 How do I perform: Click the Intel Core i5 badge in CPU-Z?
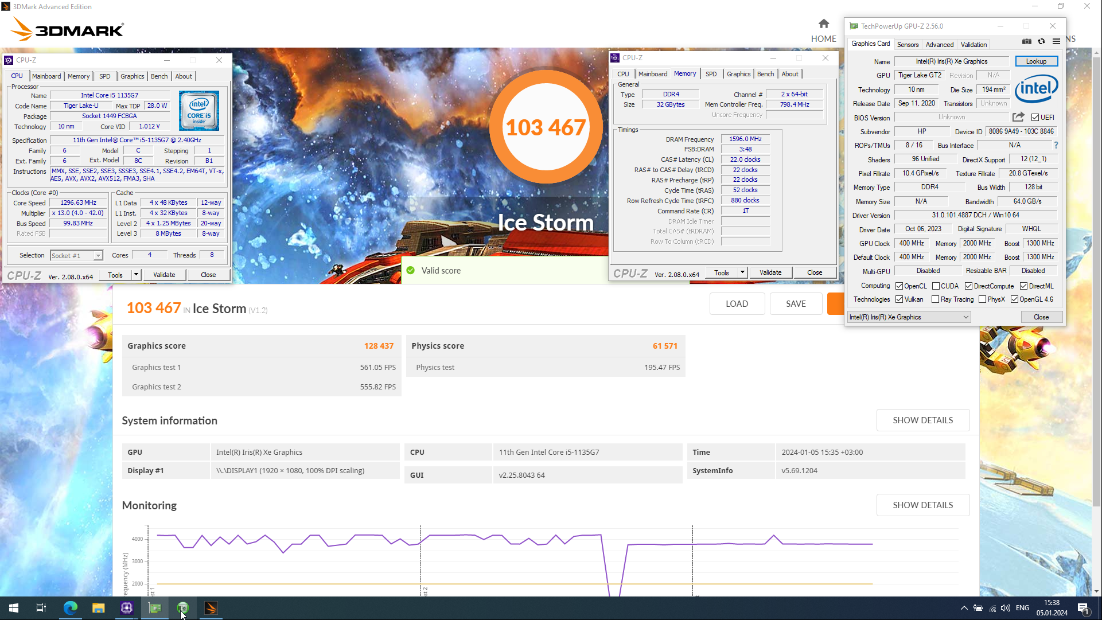pos(198,110)
